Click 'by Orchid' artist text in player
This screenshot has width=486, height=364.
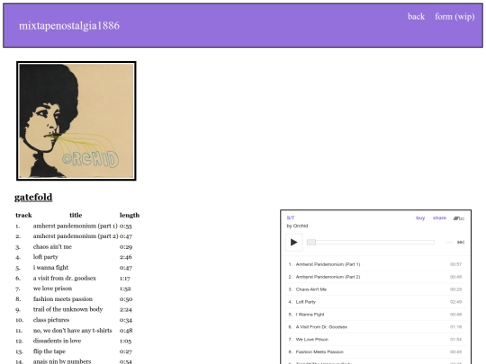(297, 226)
